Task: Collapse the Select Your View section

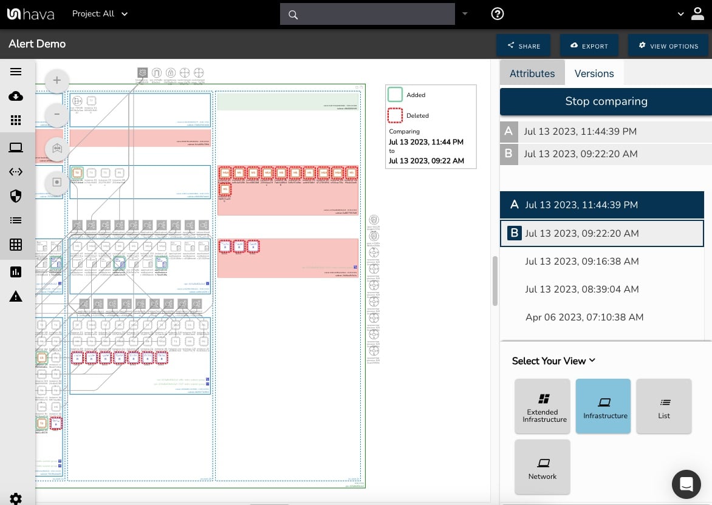Action: point(592,361)
